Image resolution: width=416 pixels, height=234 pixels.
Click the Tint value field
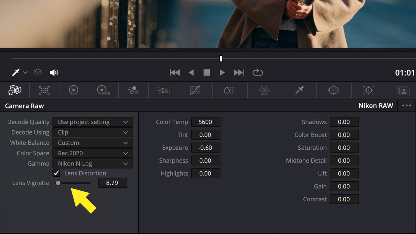206,135
